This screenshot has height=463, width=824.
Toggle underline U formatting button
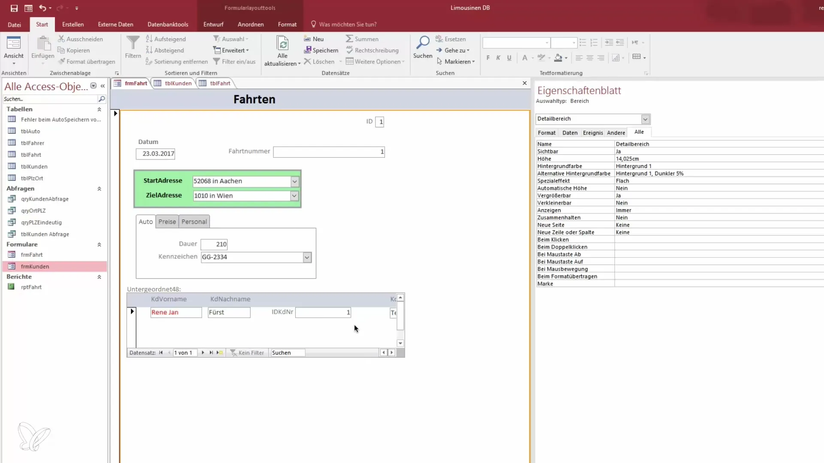point(509,58)
